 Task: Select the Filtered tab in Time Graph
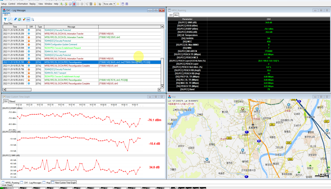(12, 102)
